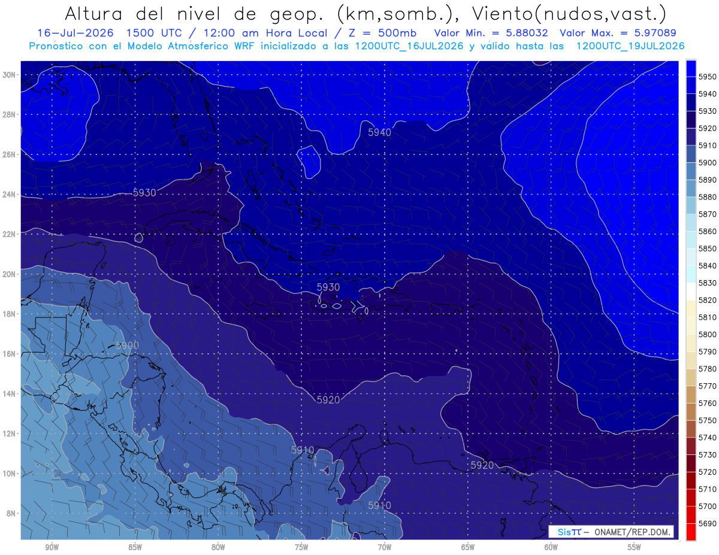Click the 5720 value on the color legend
Screen dimensions: 719x555
[707, 472]
